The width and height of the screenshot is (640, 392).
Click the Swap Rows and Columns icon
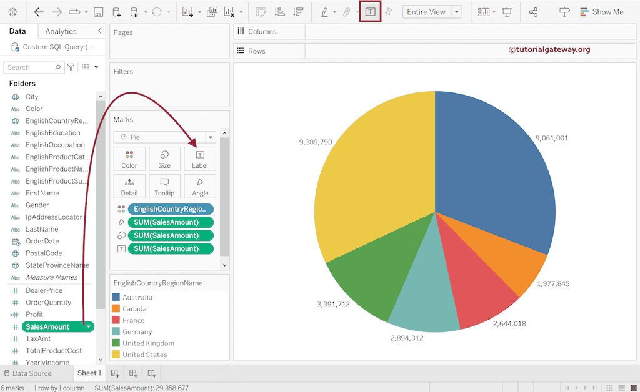pos(261,12)
